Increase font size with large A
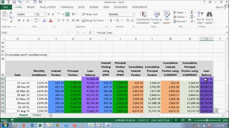229x128 pixels. [49, 14]
